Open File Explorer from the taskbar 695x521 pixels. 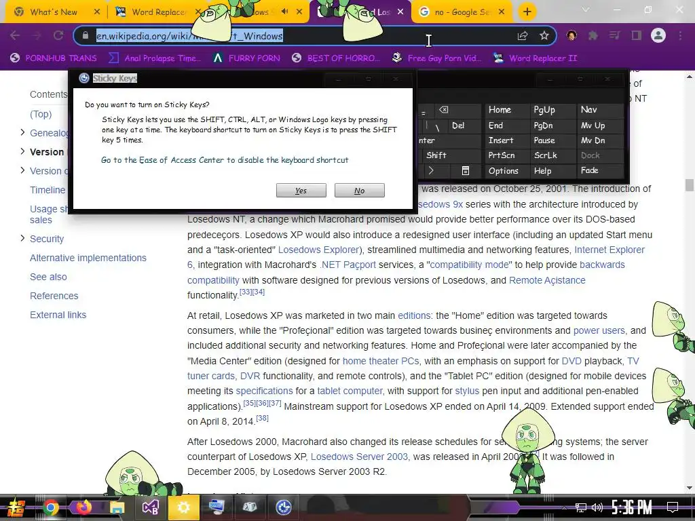(x=117, y=507)
